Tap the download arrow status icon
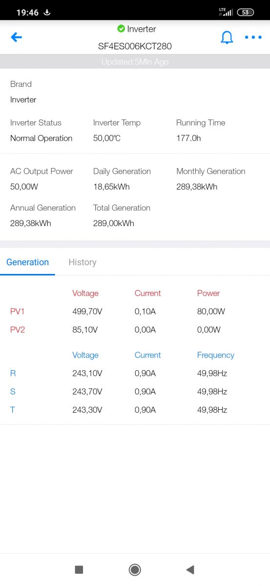This screenshot has width=270, height=586. tap(47, 12)
